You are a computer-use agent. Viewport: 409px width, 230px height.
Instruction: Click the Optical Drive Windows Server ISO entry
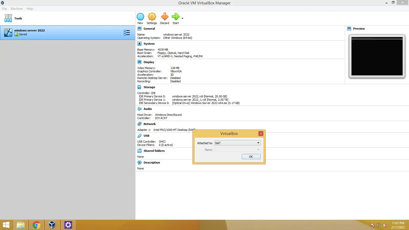point(206,103)
